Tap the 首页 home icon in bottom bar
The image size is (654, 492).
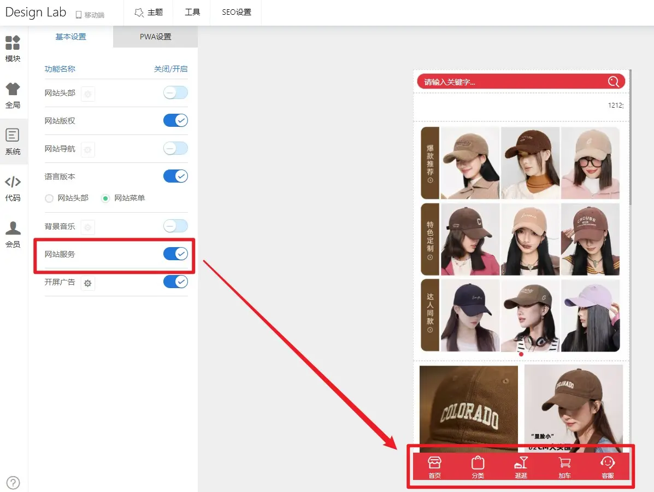point(434,467)
